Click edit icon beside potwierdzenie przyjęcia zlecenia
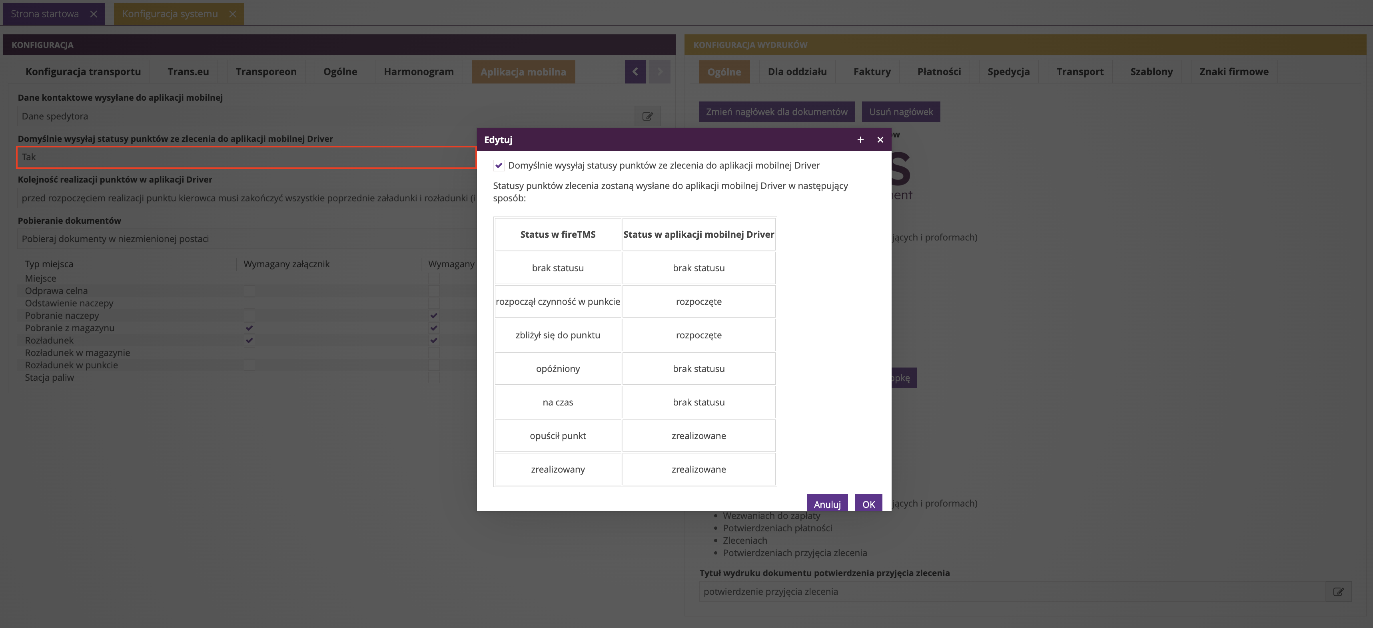Viewport: 1373px width, 628px height. click(x=1338, y=591)
